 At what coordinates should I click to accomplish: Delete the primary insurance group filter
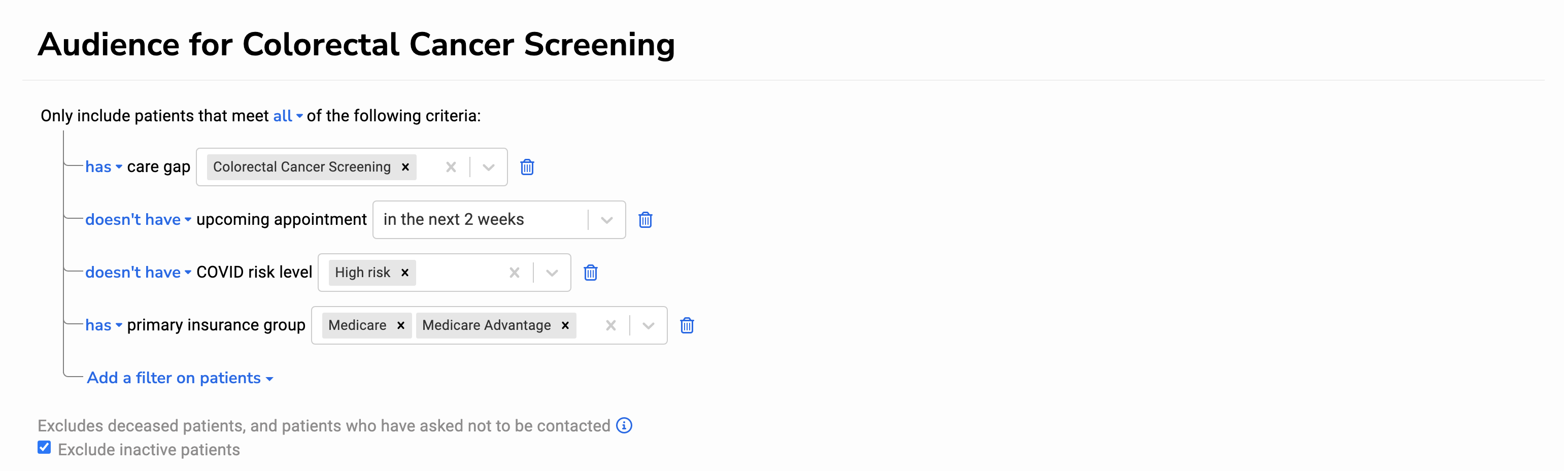[x=687, y=325]
